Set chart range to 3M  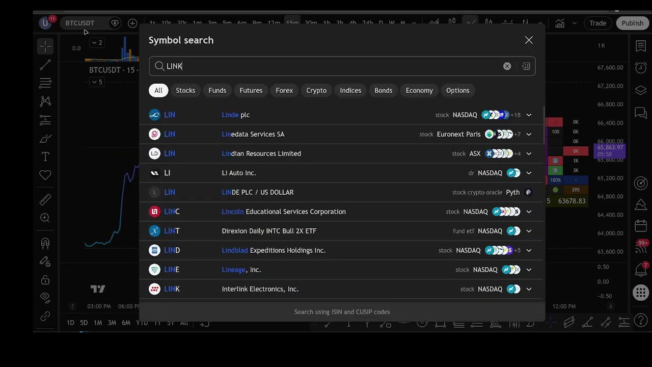coord(112,323)
